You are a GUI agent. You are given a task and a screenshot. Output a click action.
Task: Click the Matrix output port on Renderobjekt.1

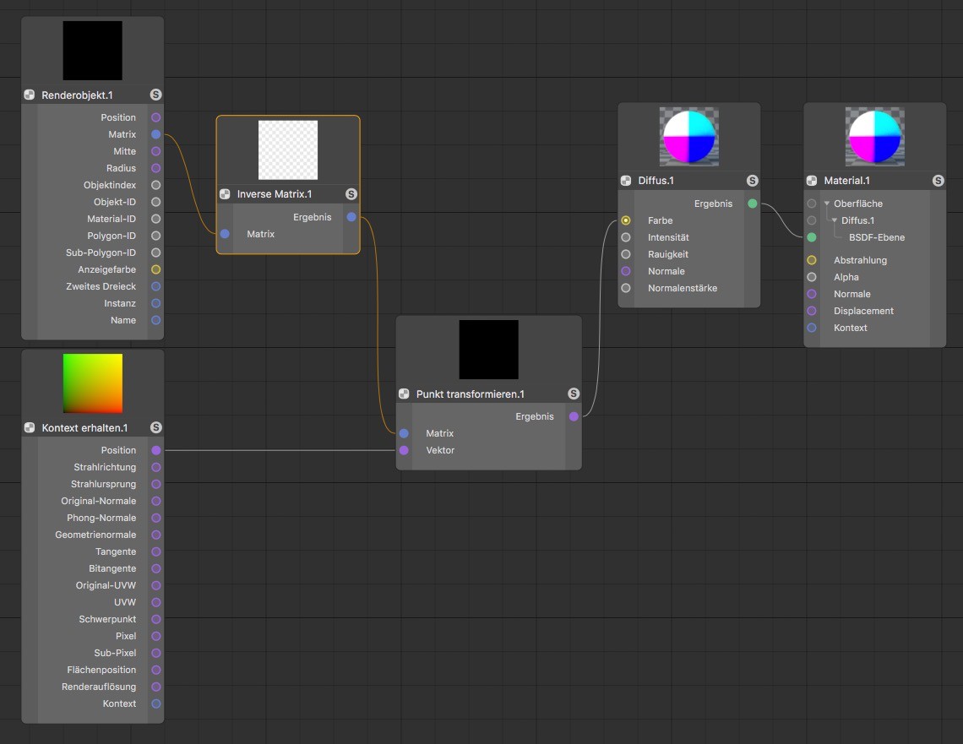click(x=155, y=134)
